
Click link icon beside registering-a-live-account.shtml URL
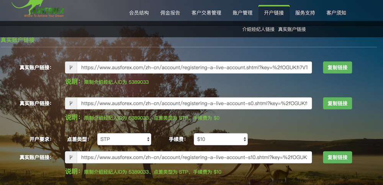click(x=71, y=67)
